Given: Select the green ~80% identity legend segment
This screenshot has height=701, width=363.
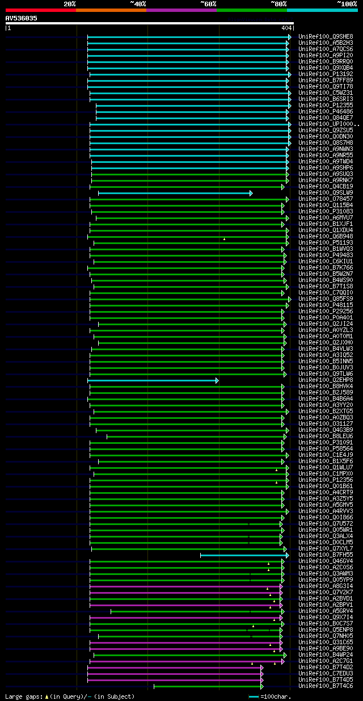Looking at the screenshot, I should (252, 10).
